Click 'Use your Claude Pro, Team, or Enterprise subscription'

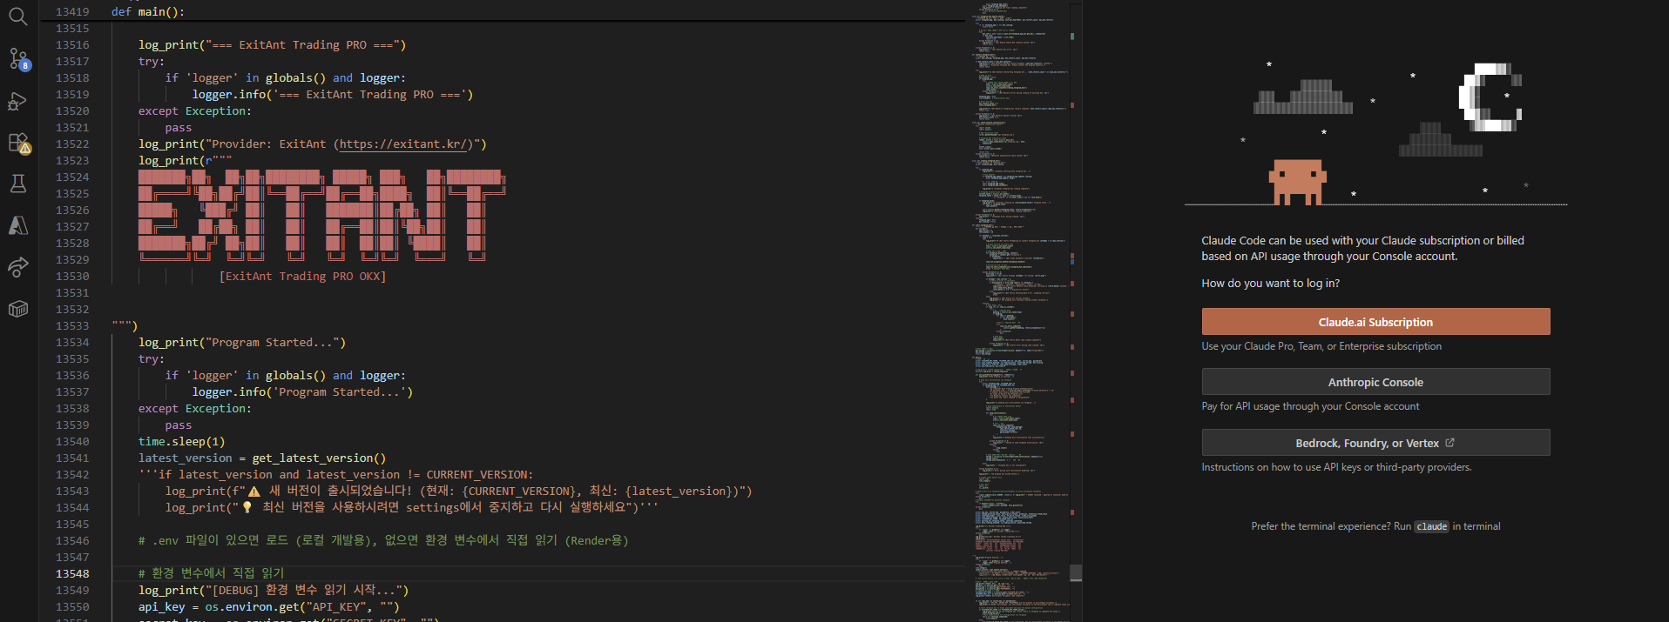(1321, 346)
